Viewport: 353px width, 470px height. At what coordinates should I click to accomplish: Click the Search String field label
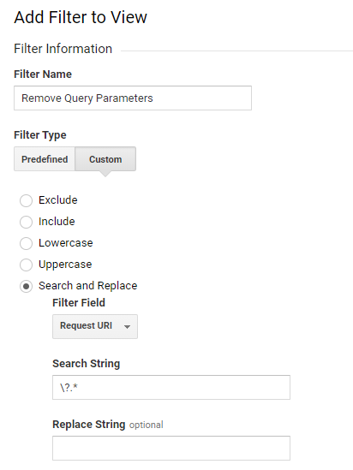[86, 364]
